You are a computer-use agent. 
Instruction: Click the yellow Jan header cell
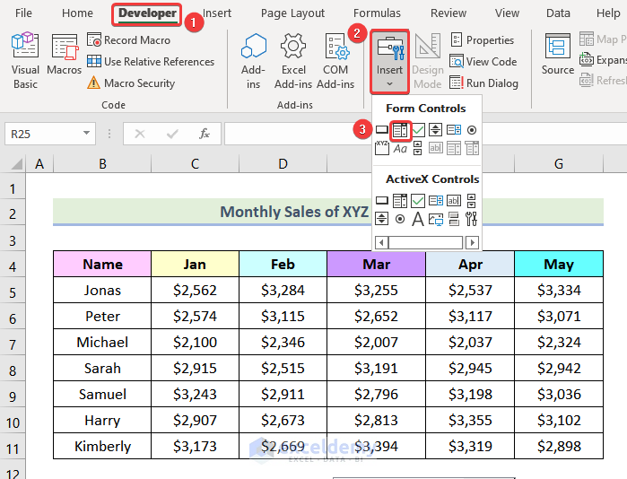[x=195, y=264]
